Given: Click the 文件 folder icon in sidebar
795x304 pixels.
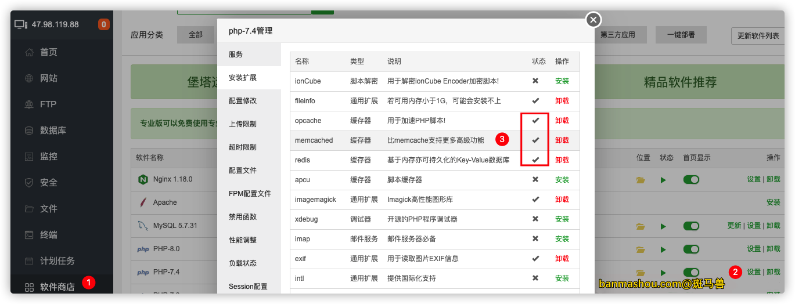Looking at the screenshot, I should tap(29, 209).
